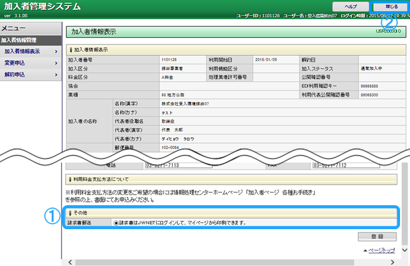Click the 加入者情報表示 page title banner
The height and width of the screenshot is (266, 410).
click(x=236, y=32)
